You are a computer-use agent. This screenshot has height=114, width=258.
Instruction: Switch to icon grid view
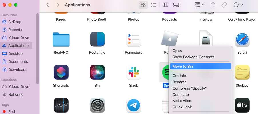coord(143,5)
